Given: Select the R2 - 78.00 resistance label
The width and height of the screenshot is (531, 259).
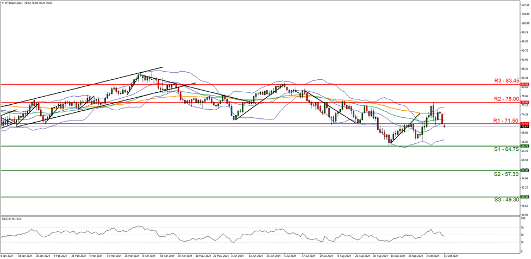Looking at the screenshot, I should coord(507,99).
